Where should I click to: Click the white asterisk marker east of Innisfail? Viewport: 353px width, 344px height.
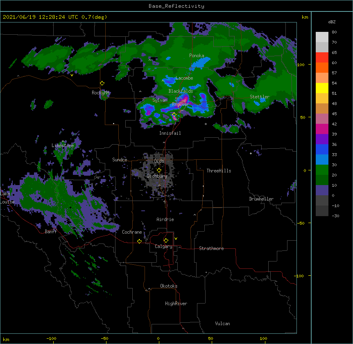coord(206,124)
